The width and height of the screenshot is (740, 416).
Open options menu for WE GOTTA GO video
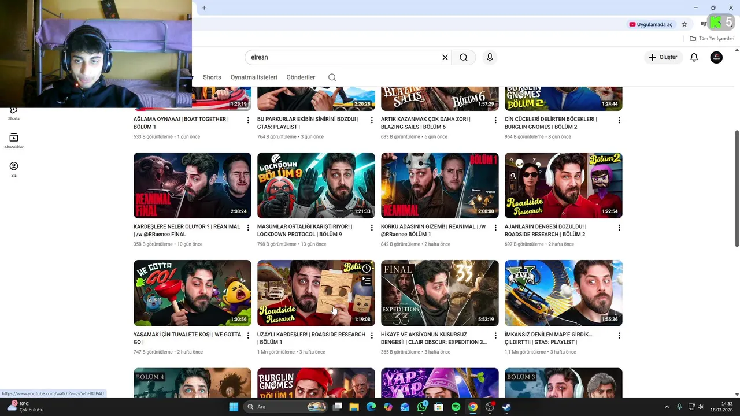click(248, 335)
